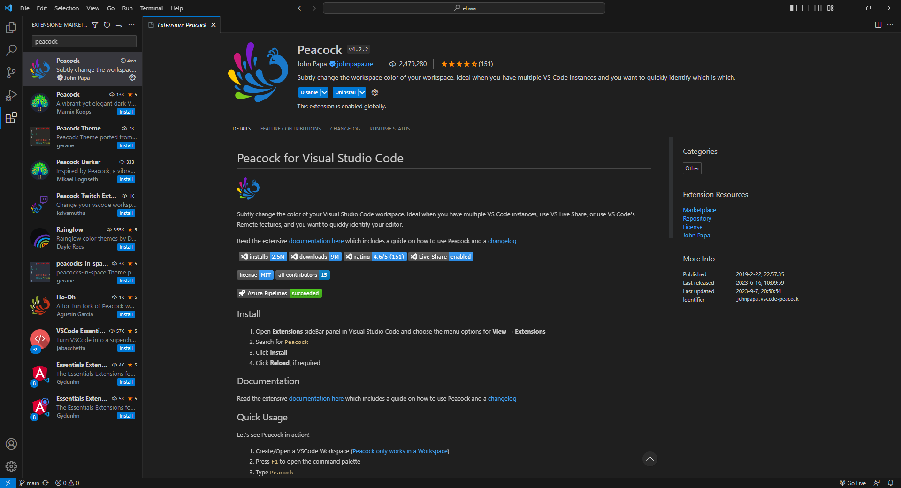Open editor more actions menu
The height and width of the screenshot is (488, 901).
tap(890, 25)
